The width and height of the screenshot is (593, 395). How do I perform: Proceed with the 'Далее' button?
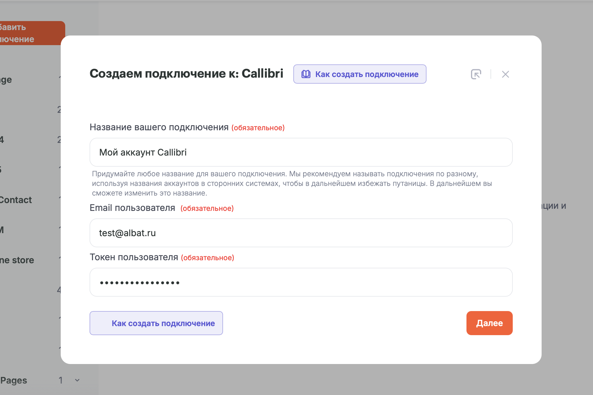(x=489, y=323)
